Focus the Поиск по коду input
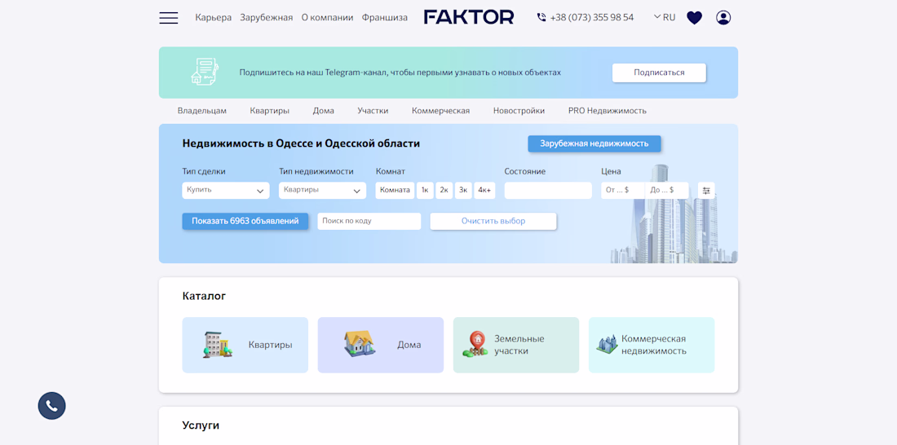897x445 pixels. 369,222
